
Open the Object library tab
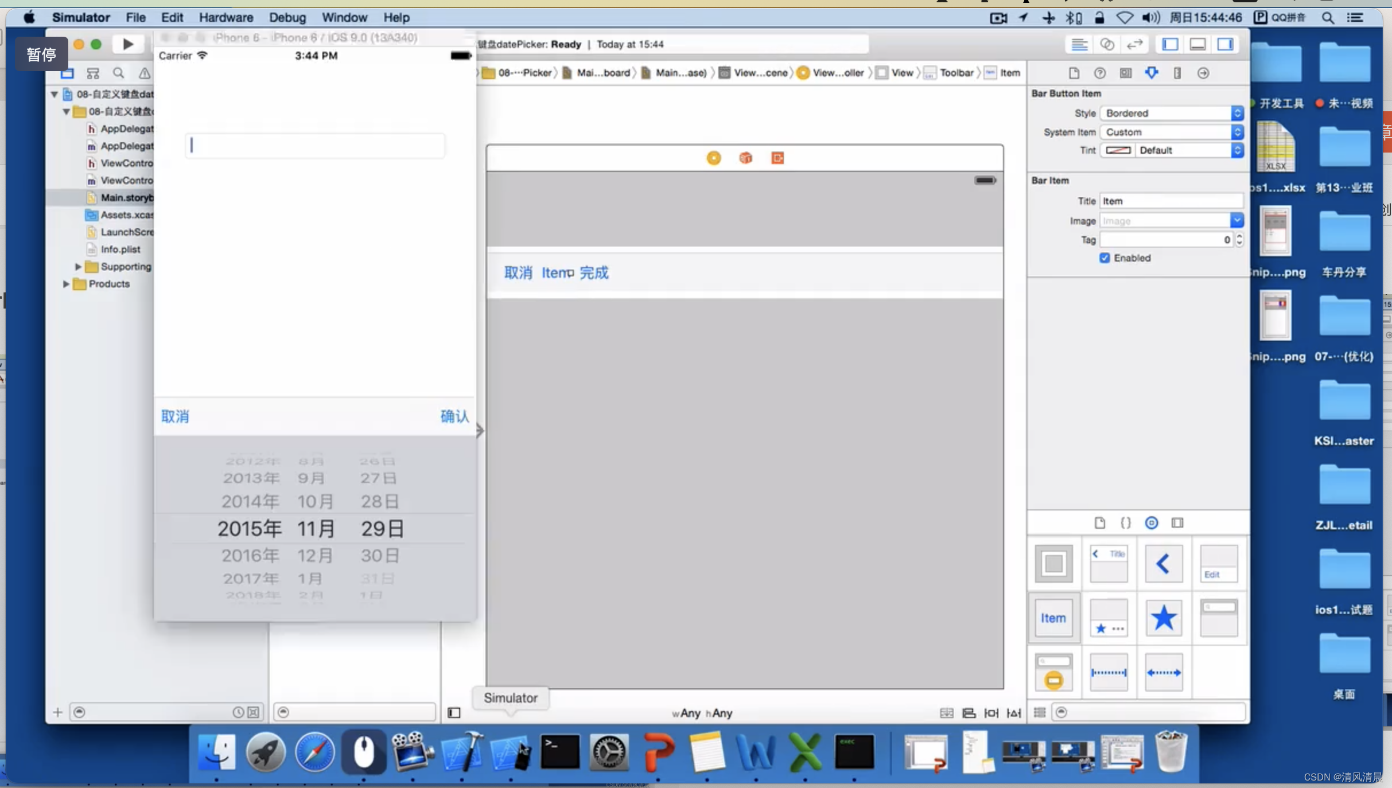1151,522
